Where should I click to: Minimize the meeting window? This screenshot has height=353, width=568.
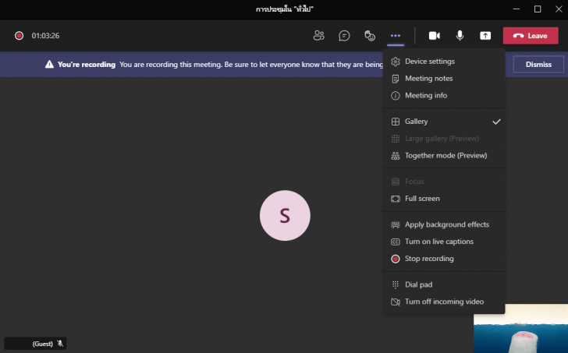(x=517, y=9)
